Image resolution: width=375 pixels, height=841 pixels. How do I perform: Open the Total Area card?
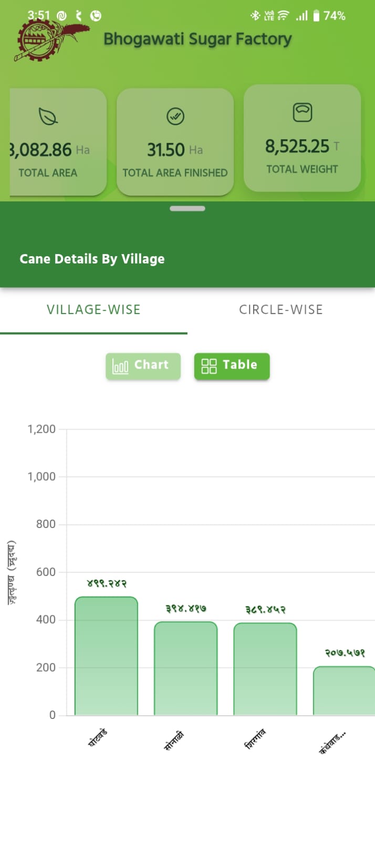pos(58,142)
